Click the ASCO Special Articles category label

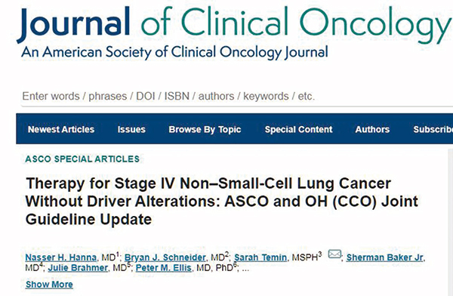pos(82,159)
